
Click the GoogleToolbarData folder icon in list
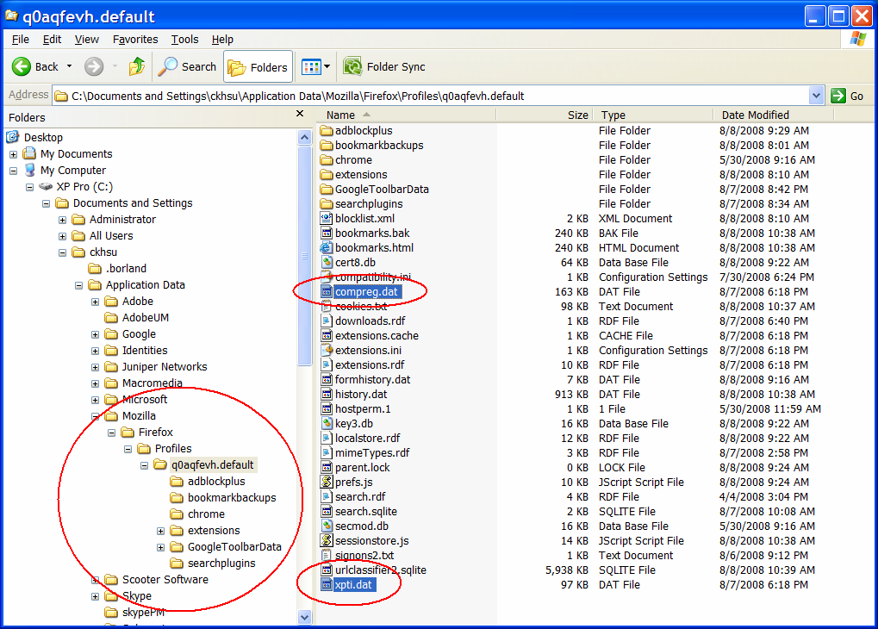pos(327,190)
